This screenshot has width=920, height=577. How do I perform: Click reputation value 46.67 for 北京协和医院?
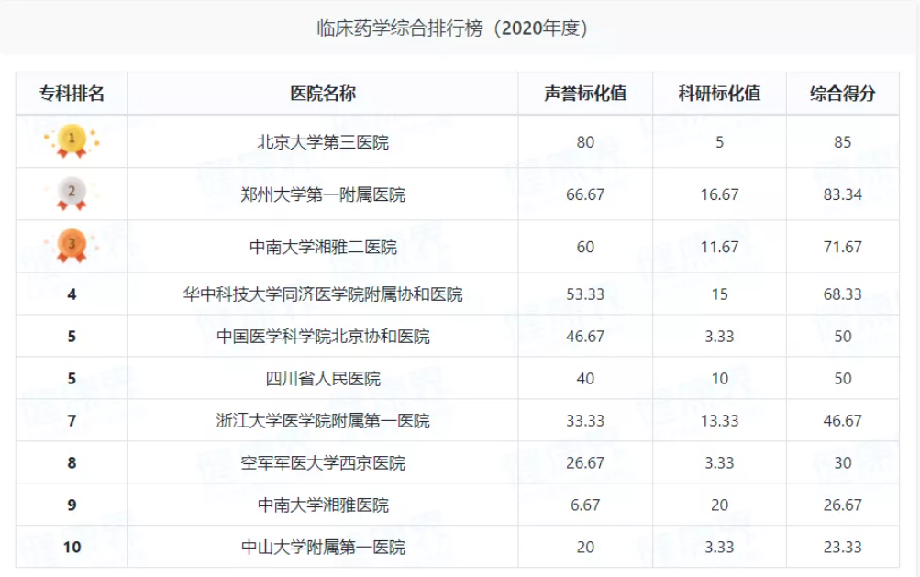click(x=585, y=337)
